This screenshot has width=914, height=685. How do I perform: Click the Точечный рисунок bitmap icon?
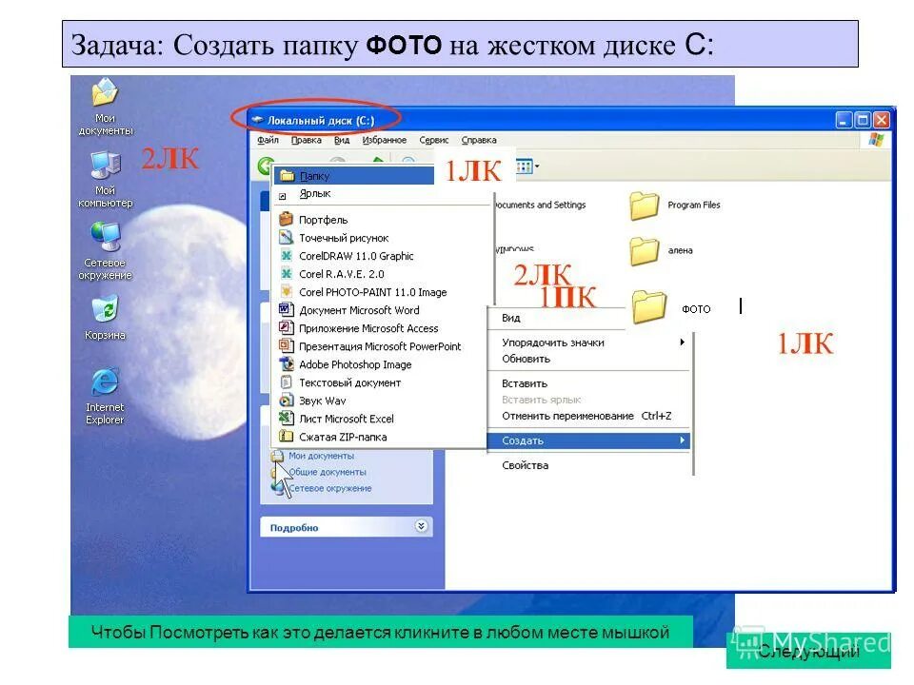click(287, 238)
